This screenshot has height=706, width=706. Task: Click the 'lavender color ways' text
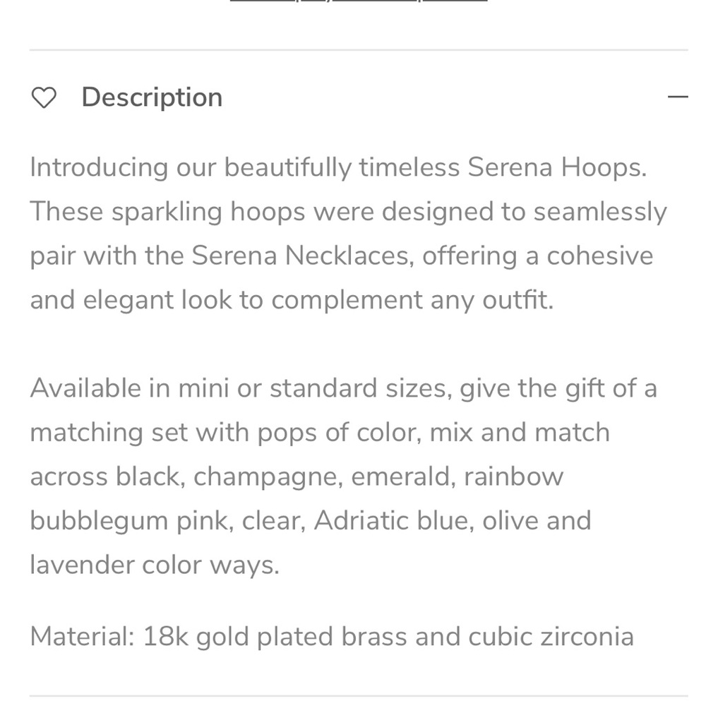155,565
